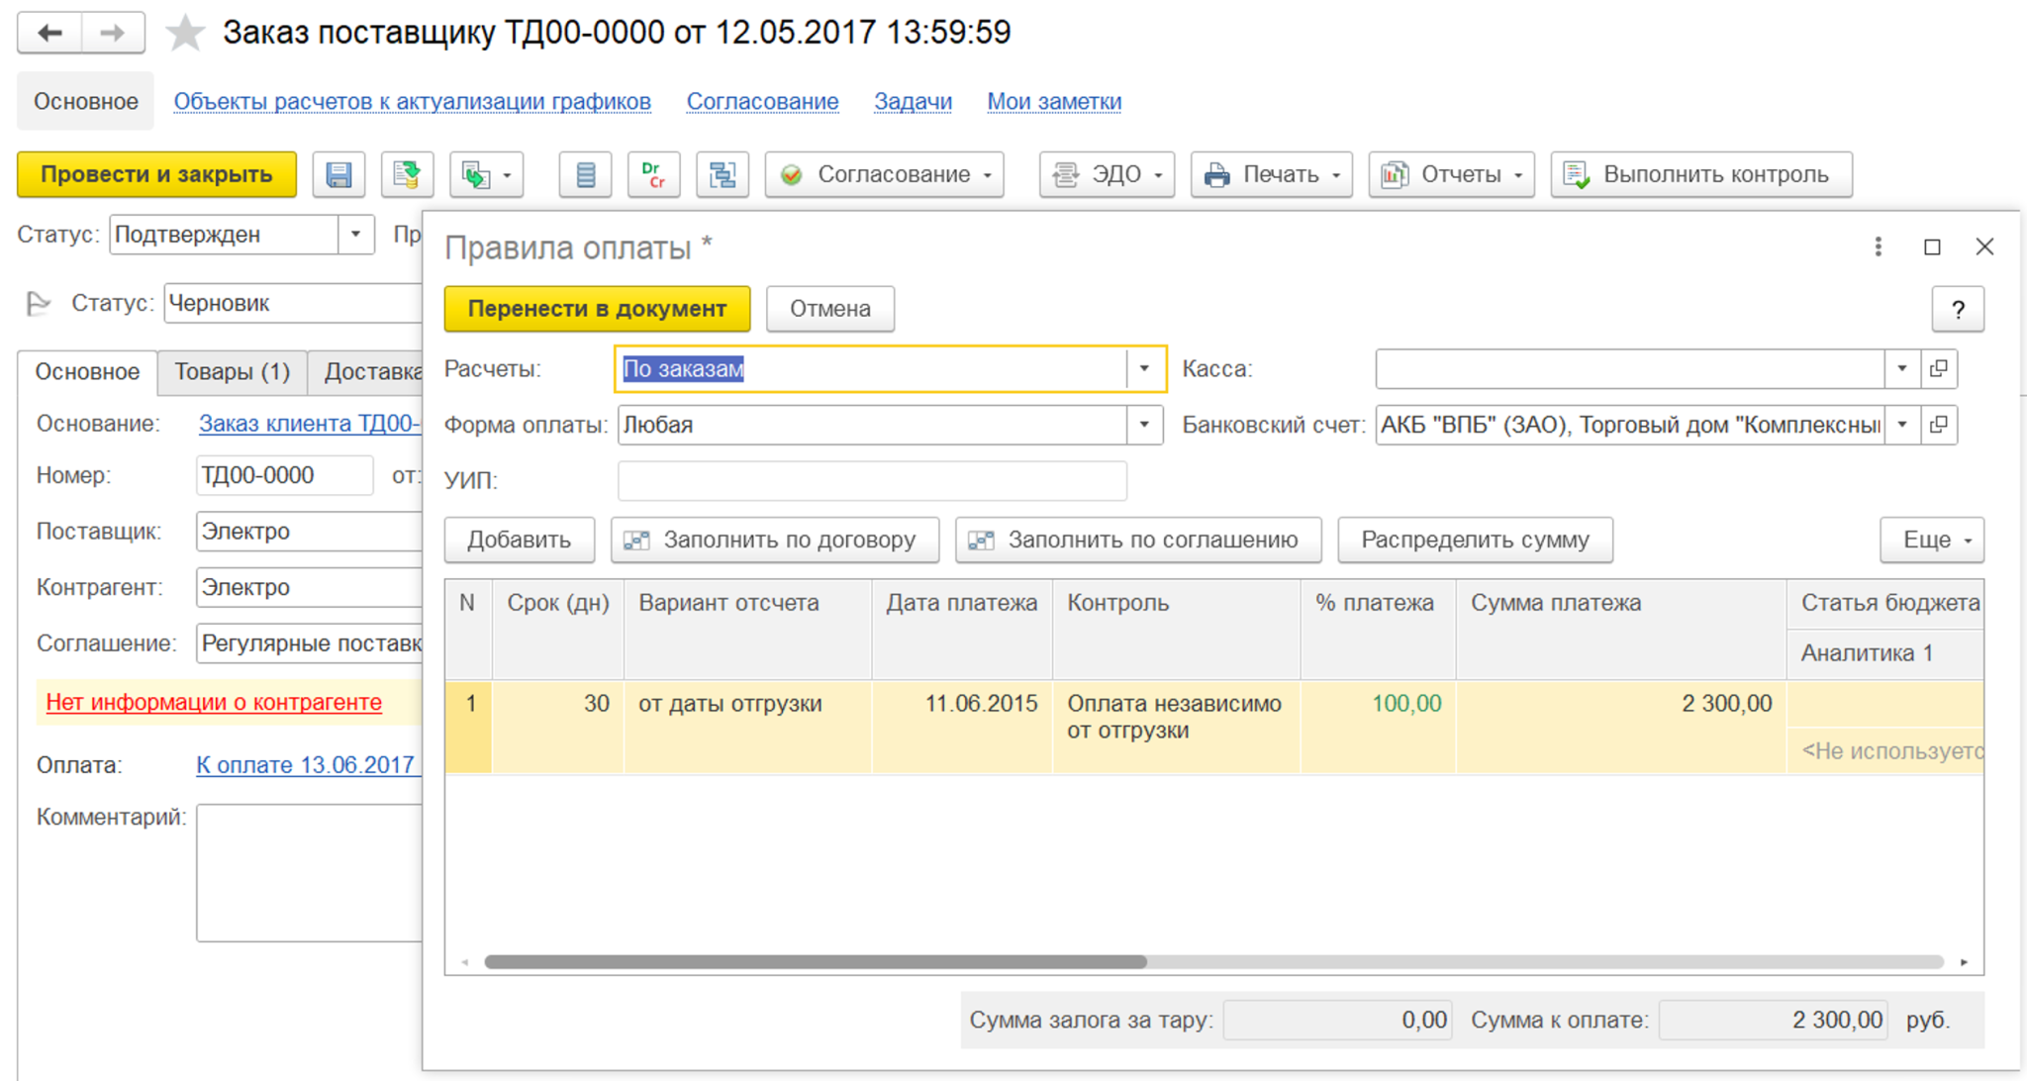Open the create-based-on dropdown icon

tap(486, 175)
